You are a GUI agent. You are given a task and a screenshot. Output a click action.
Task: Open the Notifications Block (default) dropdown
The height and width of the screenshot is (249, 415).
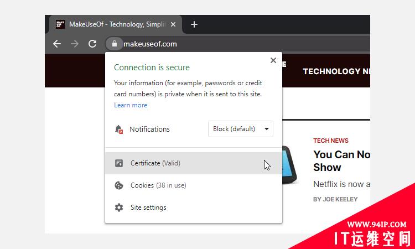[x=241, y=129]
